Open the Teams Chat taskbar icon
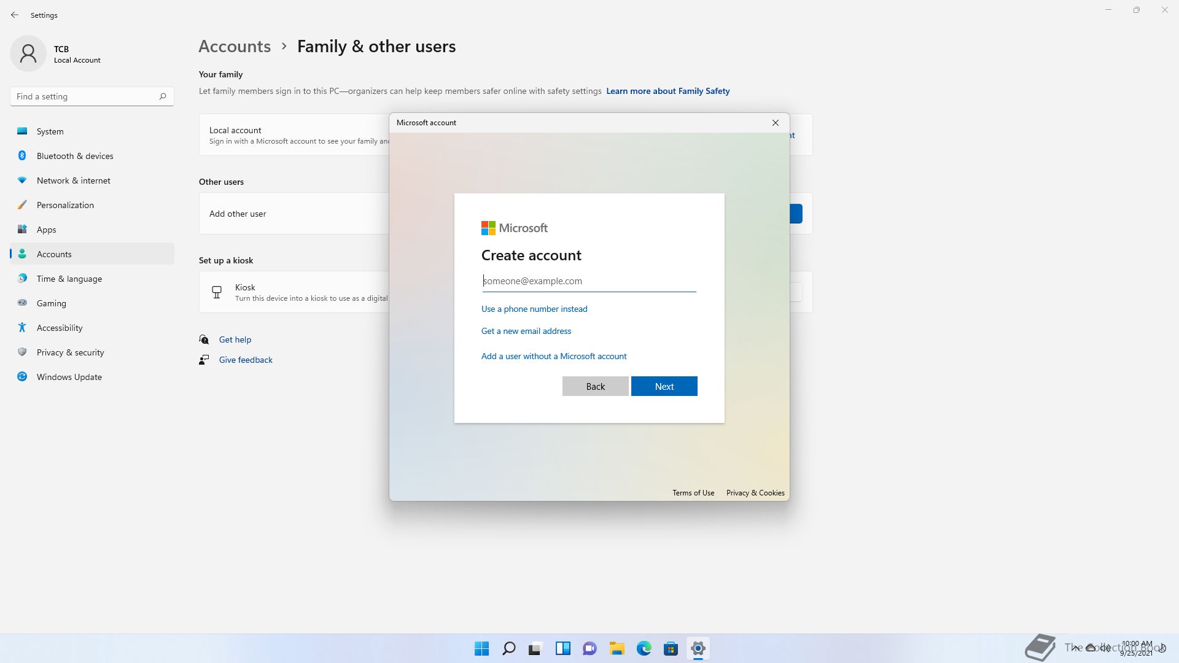Image resolution: width=1179 pixels, height=663 pixels. [x=589, y=648]
